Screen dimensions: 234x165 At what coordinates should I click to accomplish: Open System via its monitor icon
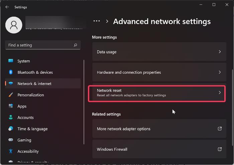(x=11, y=61)
